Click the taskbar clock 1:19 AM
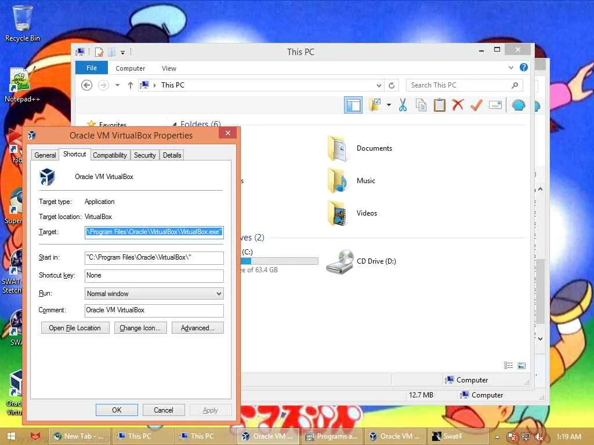Image resolution: width=594 pixels, height=445 pixels. (x=568, y=437)
